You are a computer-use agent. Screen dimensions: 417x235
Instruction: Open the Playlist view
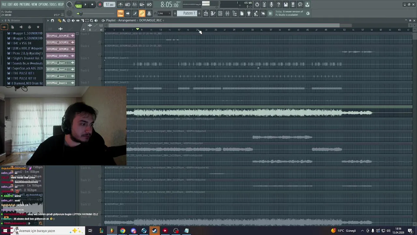tap(206, 13)
